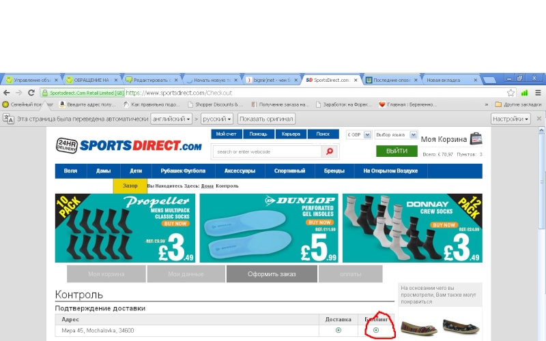Viewport: 546px width, 341px height.
Task: Switch to the bigmir)net tab
Action: point(271,80)
